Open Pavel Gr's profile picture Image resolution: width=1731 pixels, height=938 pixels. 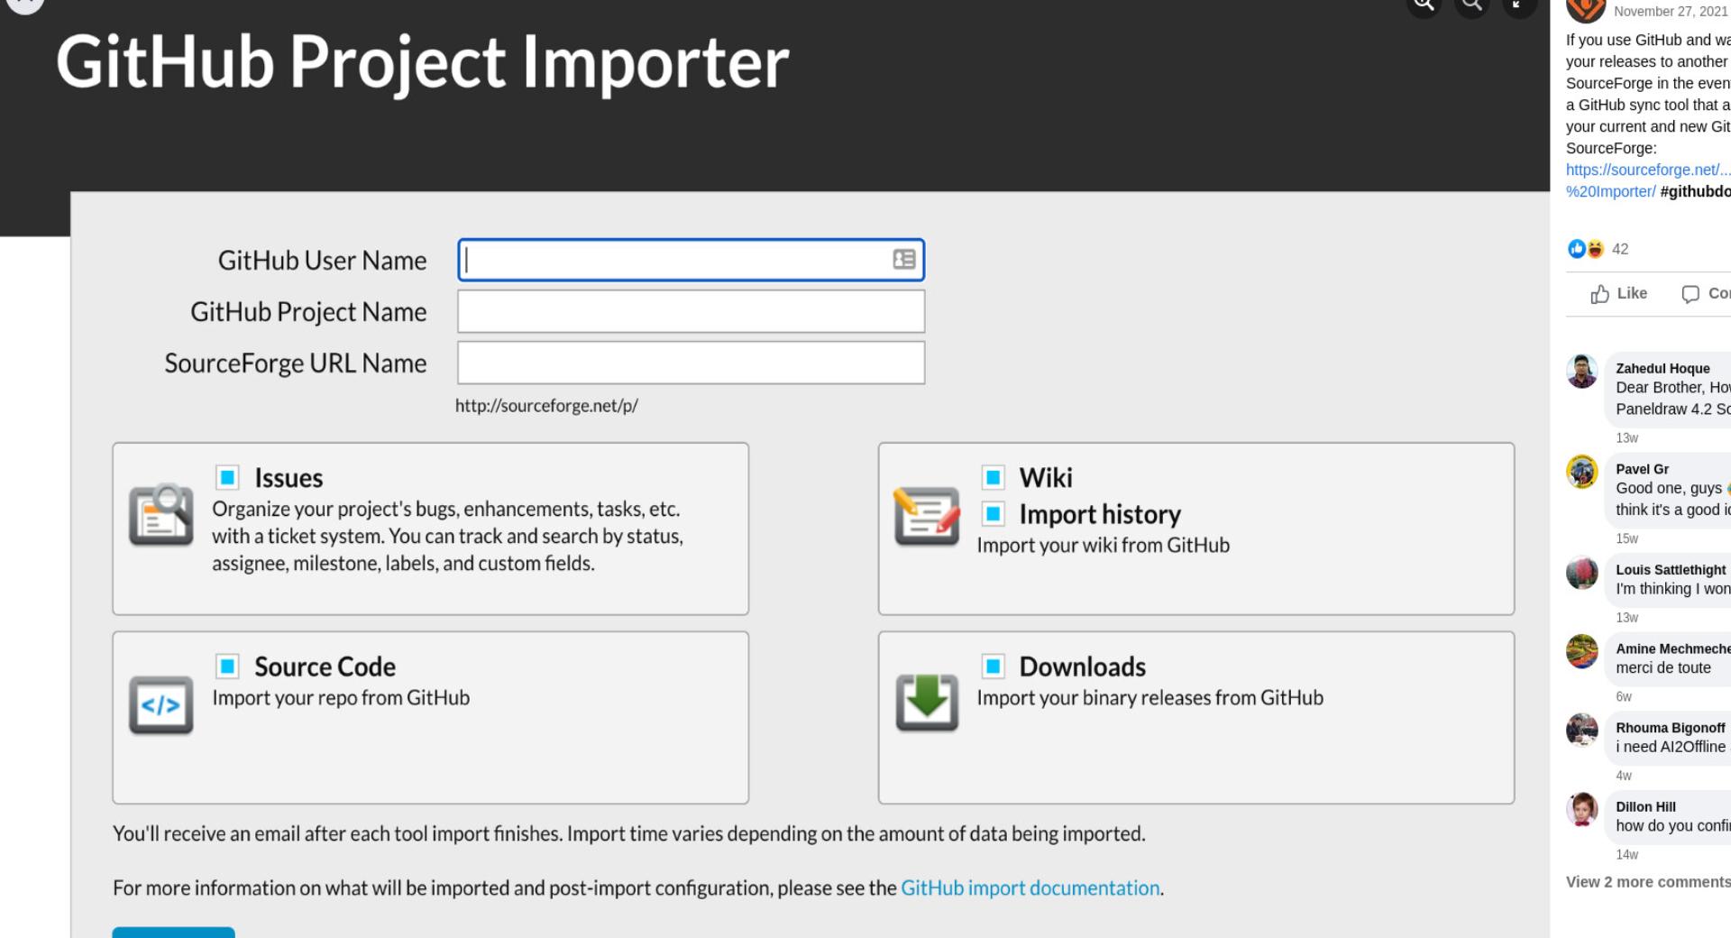point(1582,472)
